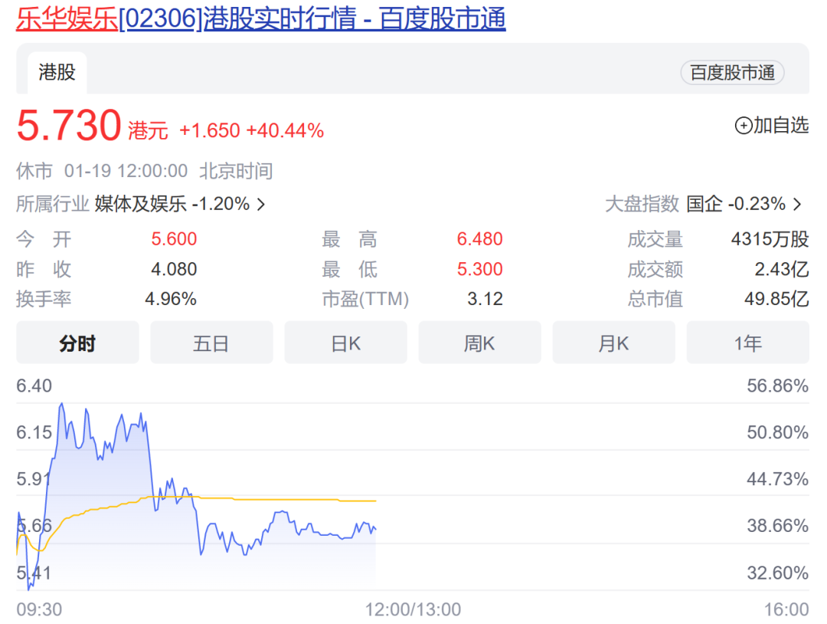Viewport: 827px width, 624px height.
Task: Click the 成交量 value 4315万股
Action: [770, 239]
